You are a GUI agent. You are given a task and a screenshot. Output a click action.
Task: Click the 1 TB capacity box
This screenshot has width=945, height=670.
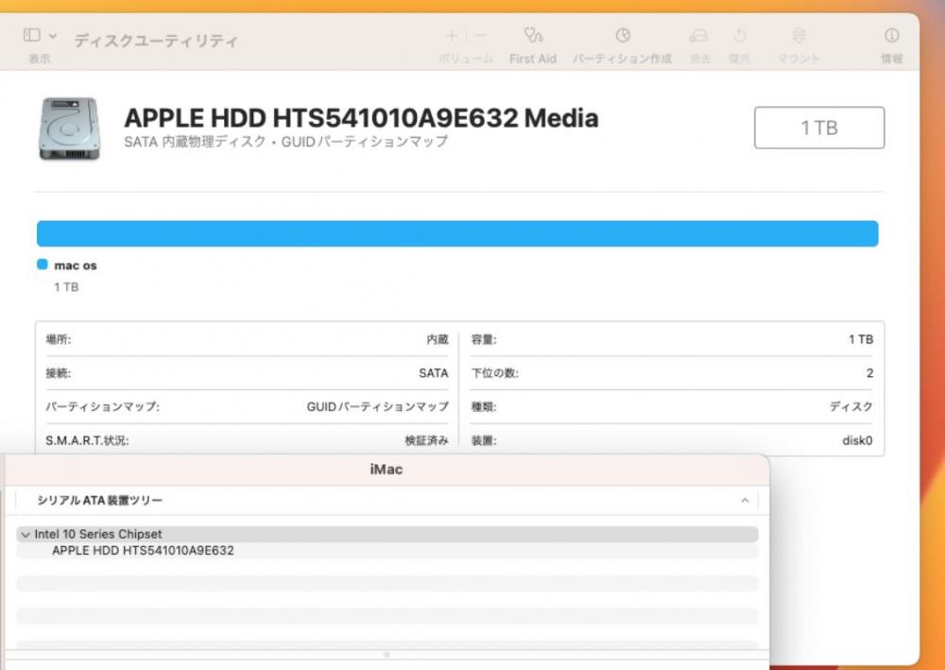[819, 128]
